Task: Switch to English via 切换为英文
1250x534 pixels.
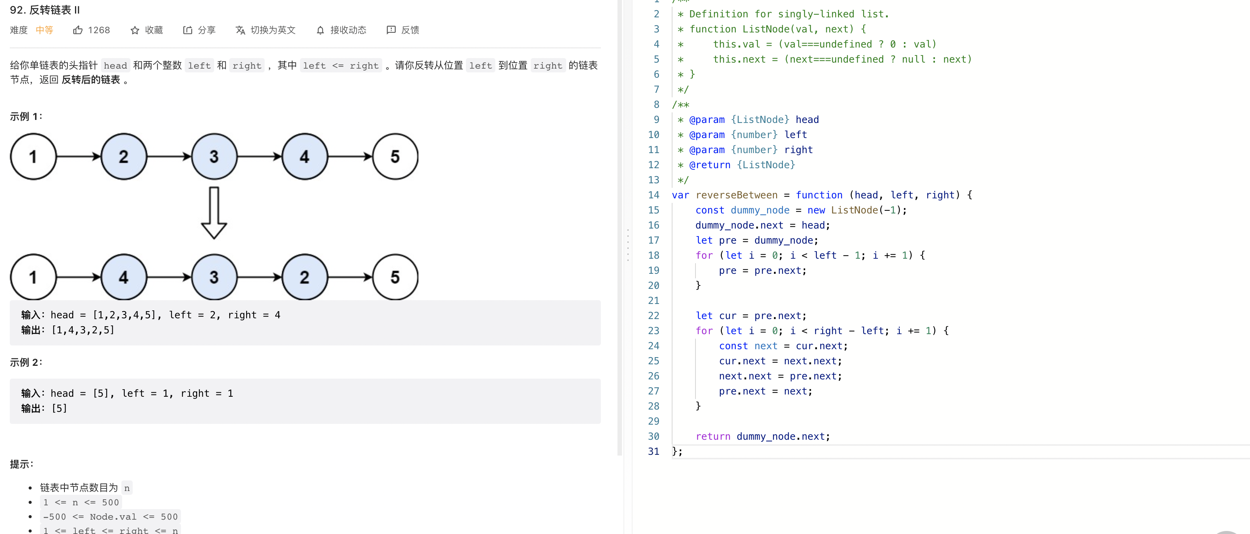Action: click(273, 30)
